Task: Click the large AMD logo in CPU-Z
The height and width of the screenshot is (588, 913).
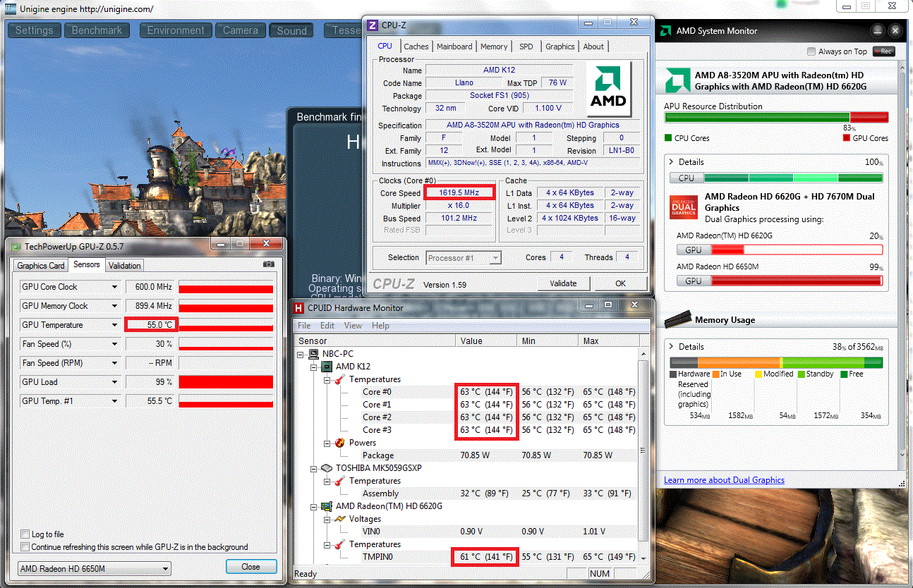Action: [608, 90]
